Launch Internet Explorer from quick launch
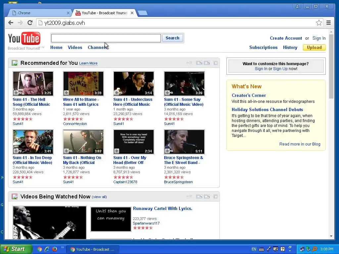Viewport: 339px width, 254px height. click(x=47, y=249)
